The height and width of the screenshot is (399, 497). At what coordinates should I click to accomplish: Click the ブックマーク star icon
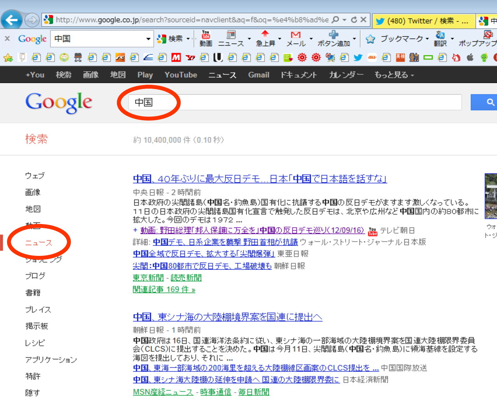click(x=370, y=39)
